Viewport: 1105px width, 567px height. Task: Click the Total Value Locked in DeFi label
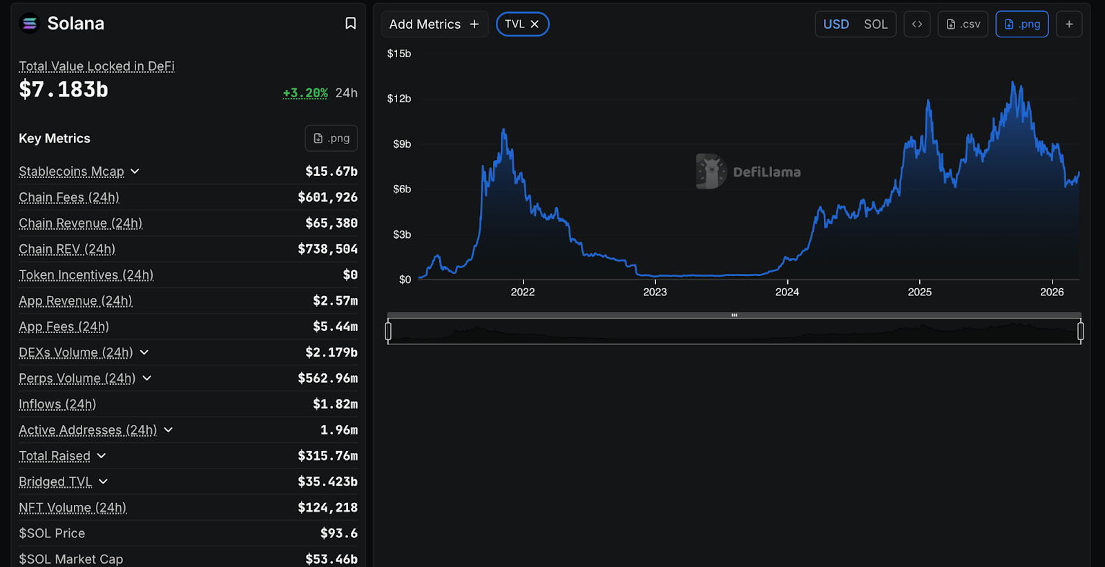click(97, 66)
